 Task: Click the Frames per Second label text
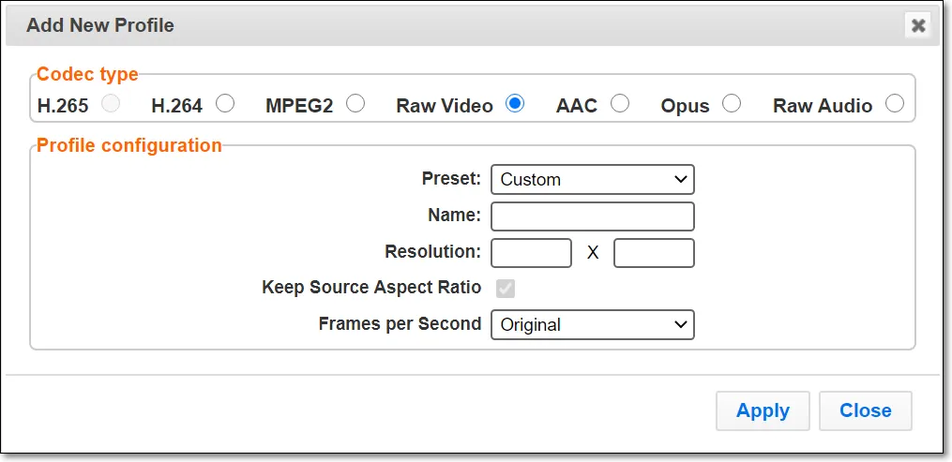pos(400,323)
